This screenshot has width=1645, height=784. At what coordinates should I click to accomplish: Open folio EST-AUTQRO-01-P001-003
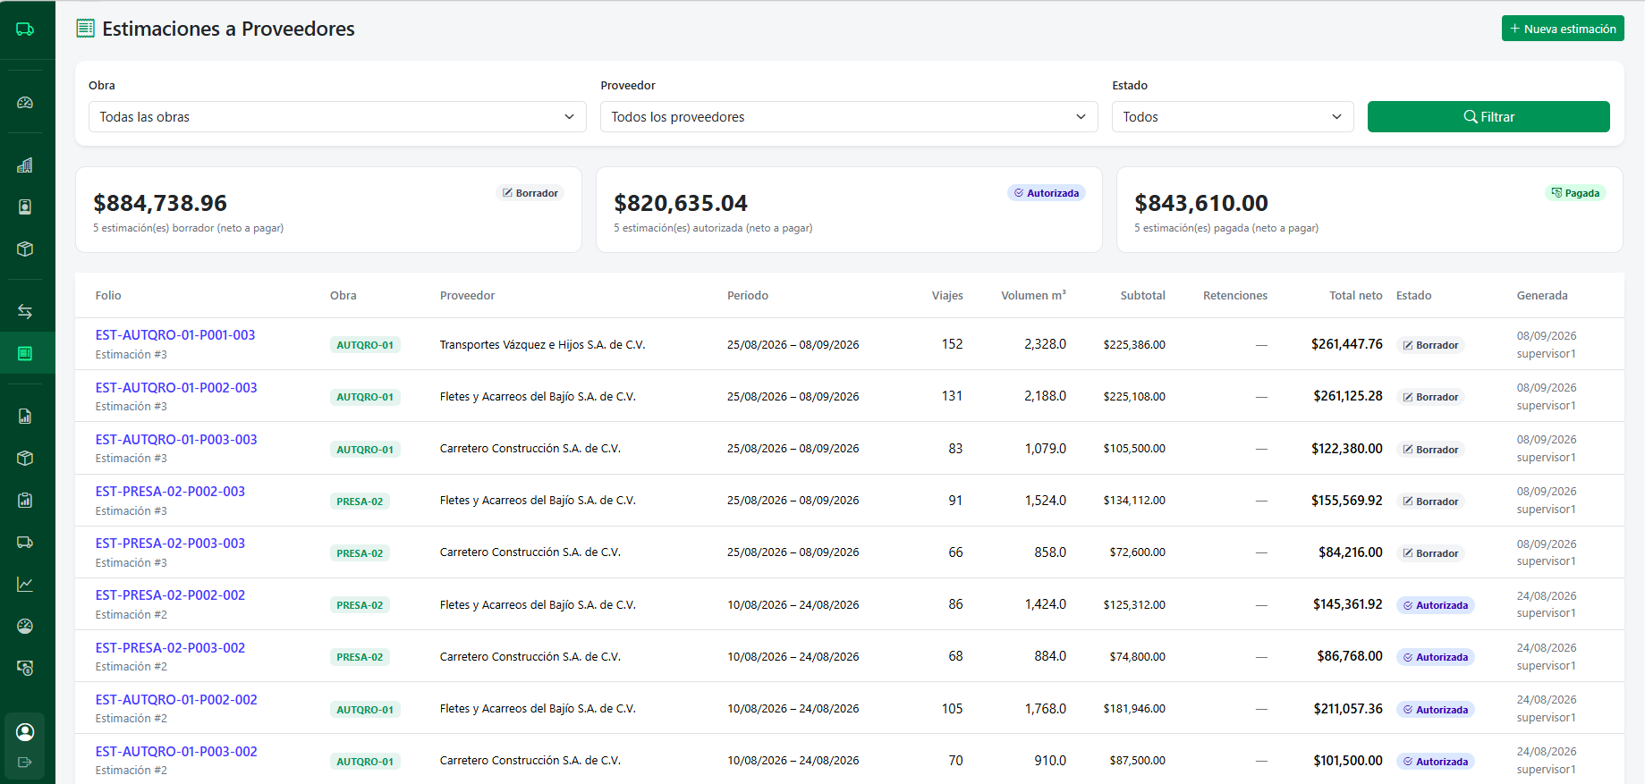point(175,335)
